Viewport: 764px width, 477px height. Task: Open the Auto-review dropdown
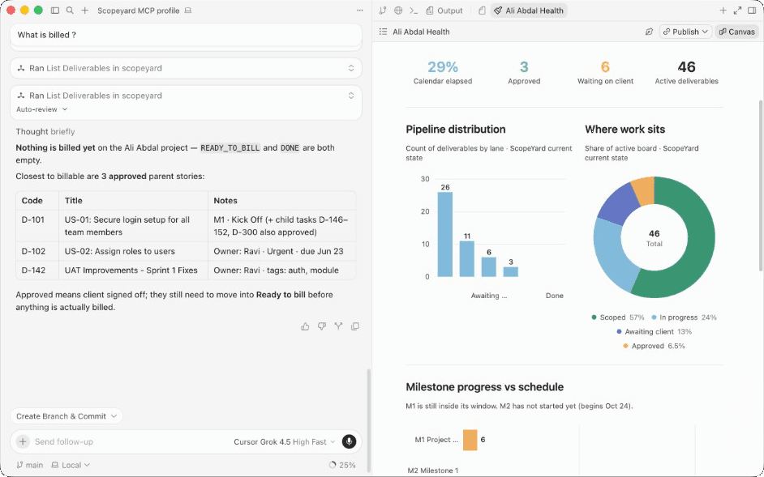42,109
